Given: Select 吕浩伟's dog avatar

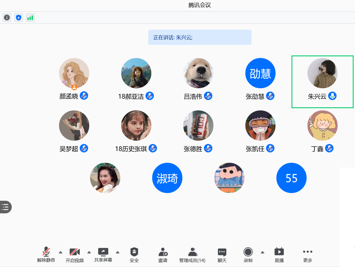Looking at the screenshot, I should pyautogui.click(x=198, y=73).
